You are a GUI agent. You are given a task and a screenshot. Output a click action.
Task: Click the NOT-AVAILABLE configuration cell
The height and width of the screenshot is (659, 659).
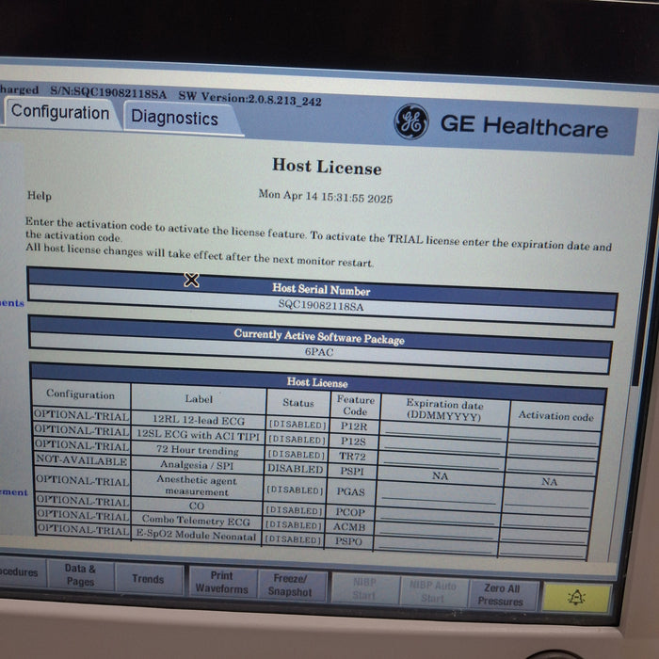82,459
